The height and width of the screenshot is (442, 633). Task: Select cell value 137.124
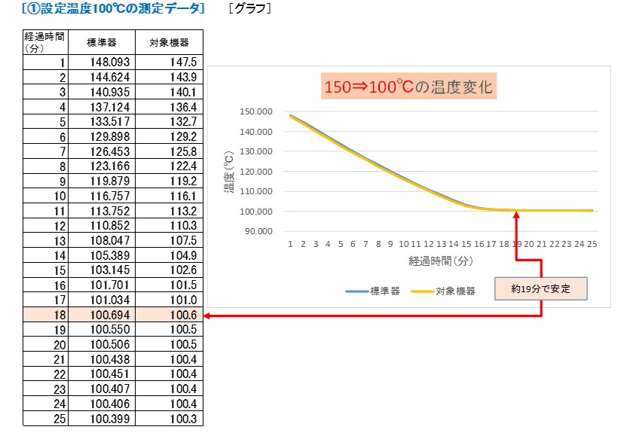(110, 107)
